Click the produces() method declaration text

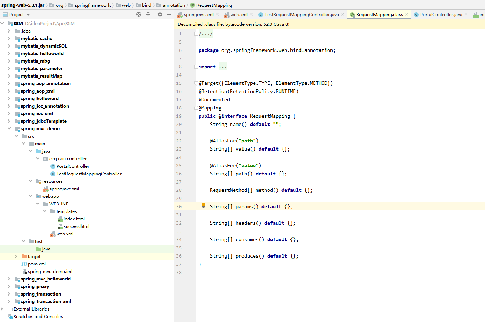coord(254,256)
